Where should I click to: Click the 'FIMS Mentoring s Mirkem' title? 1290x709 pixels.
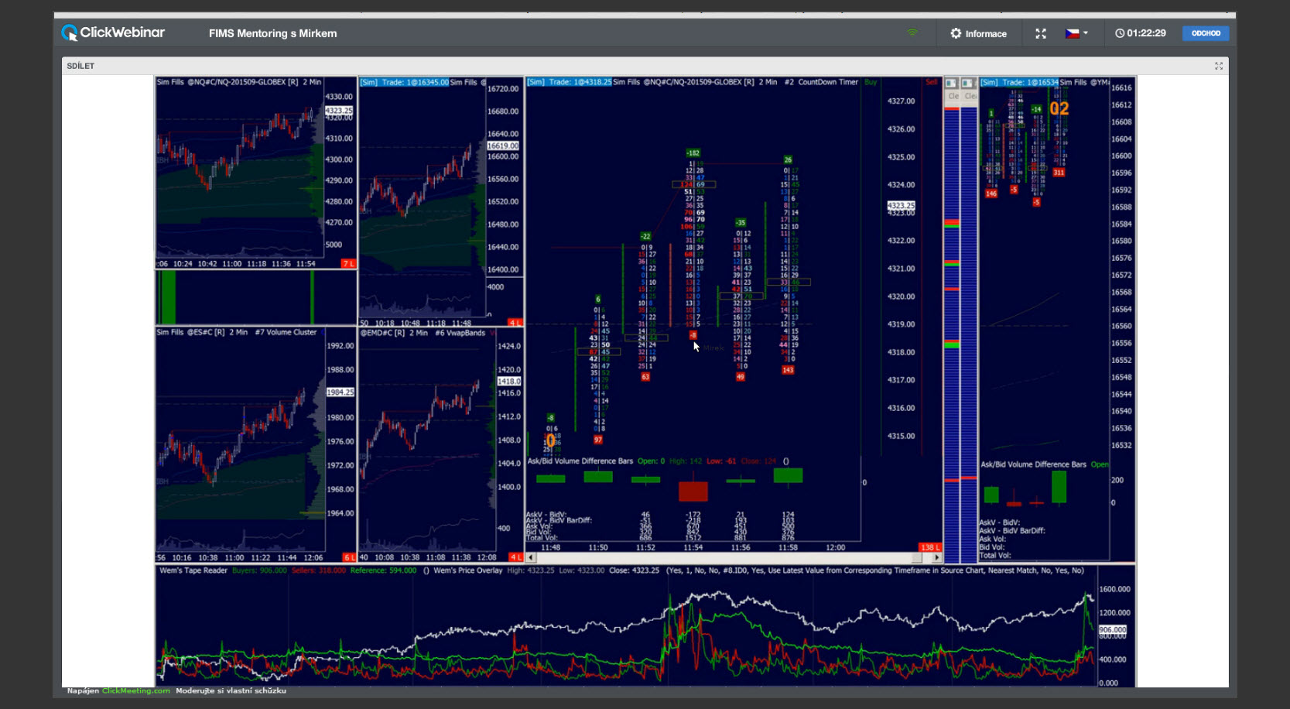pyautogui.click(x=272, y=33)
